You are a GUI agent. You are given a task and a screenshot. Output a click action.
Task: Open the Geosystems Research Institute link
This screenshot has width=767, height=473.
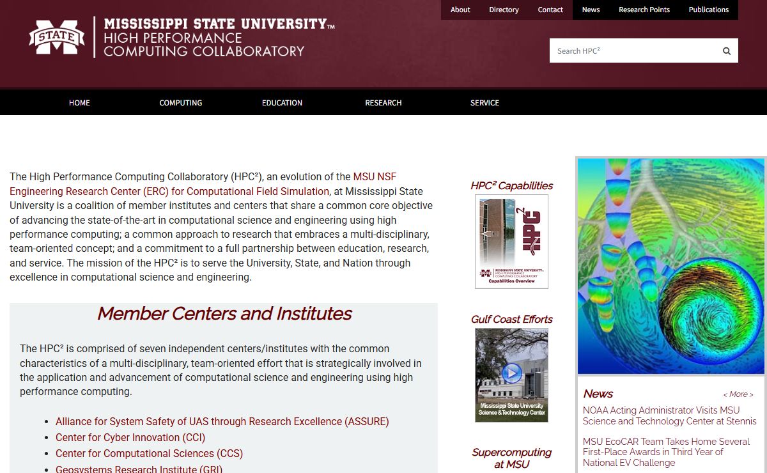[x=139, y=469]
